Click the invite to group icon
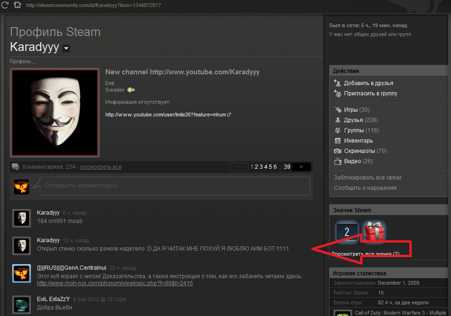The image size is (451, 316). [x=338, y=93]
